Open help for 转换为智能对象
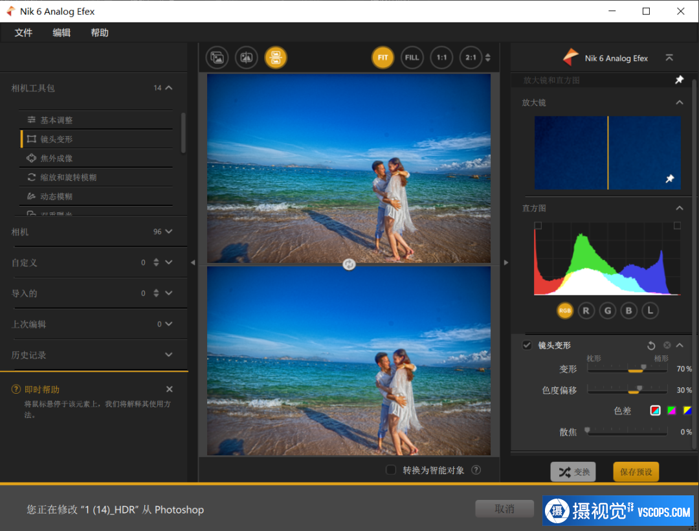This screenshot has height=531, width=699. coord(476,470)
